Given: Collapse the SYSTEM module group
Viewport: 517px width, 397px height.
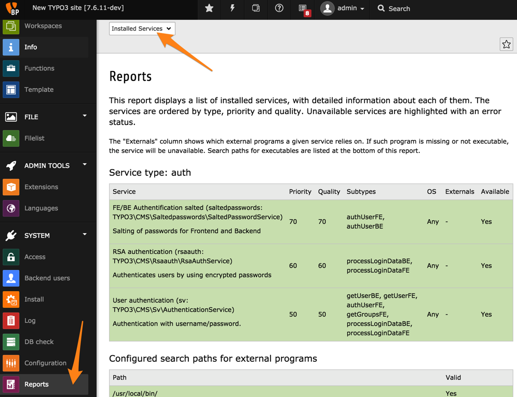Looking at the screenshot, I should [x=85, y=235].
